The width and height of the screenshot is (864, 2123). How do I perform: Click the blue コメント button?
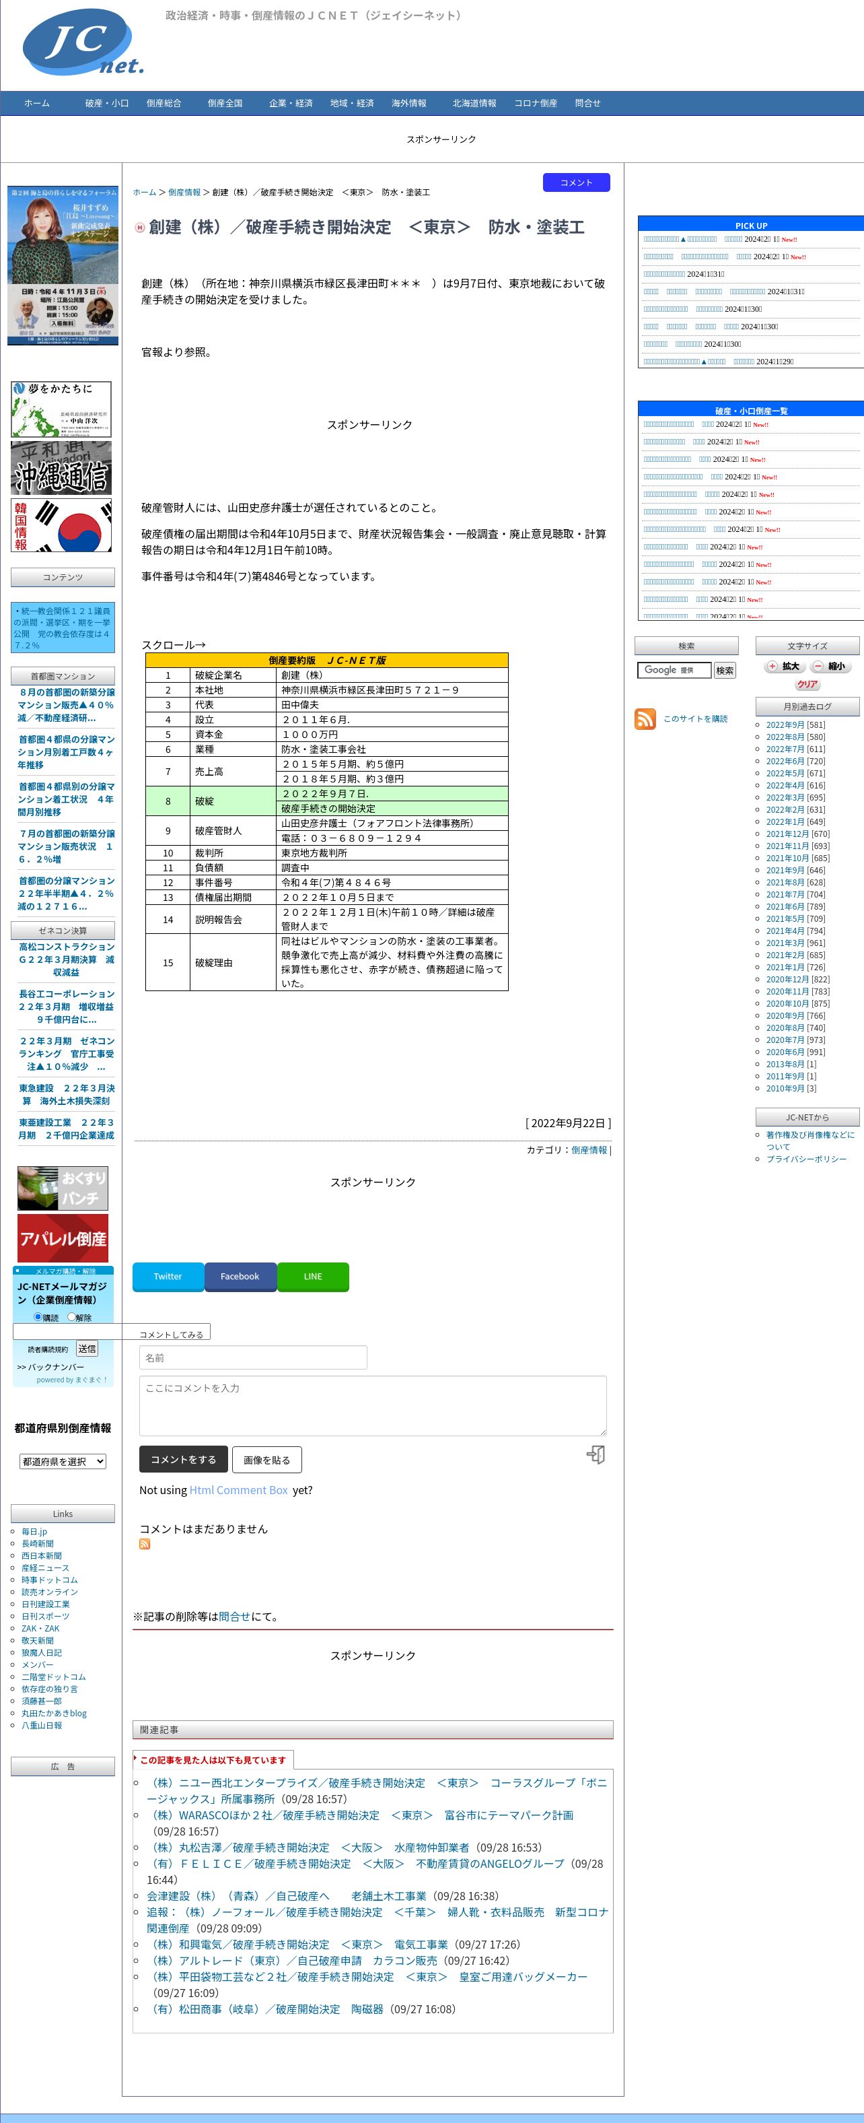click(x=577, y=182)
